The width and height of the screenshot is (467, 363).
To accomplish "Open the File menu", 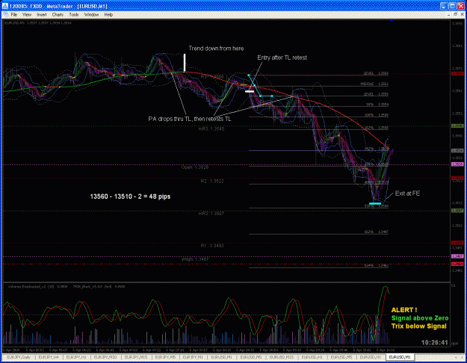I will pyautogui.click(x=14, y=15).
